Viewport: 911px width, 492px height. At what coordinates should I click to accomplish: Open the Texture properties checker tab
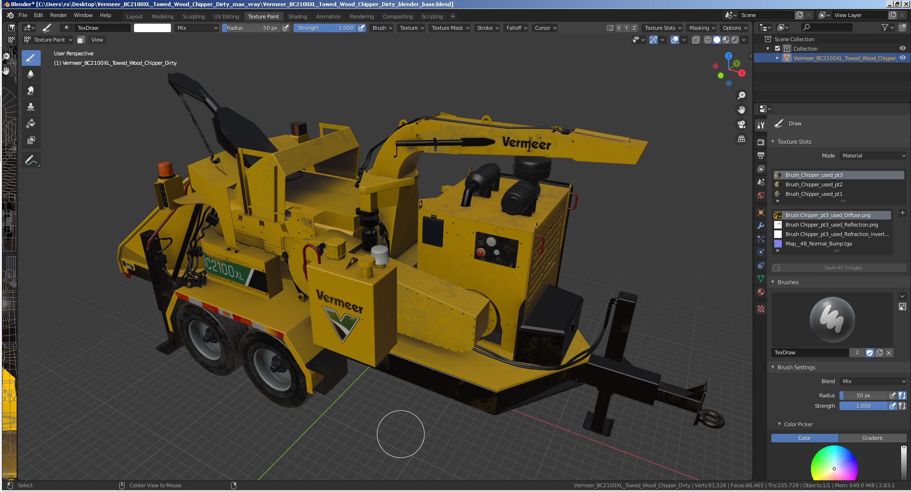click(761, 309)
